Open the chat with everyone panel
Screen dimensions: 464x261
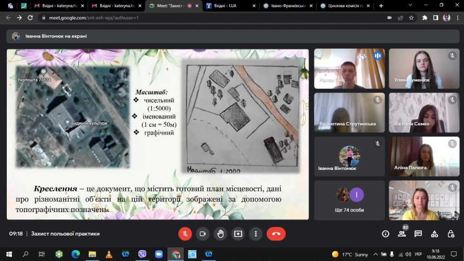click(418, 234)
